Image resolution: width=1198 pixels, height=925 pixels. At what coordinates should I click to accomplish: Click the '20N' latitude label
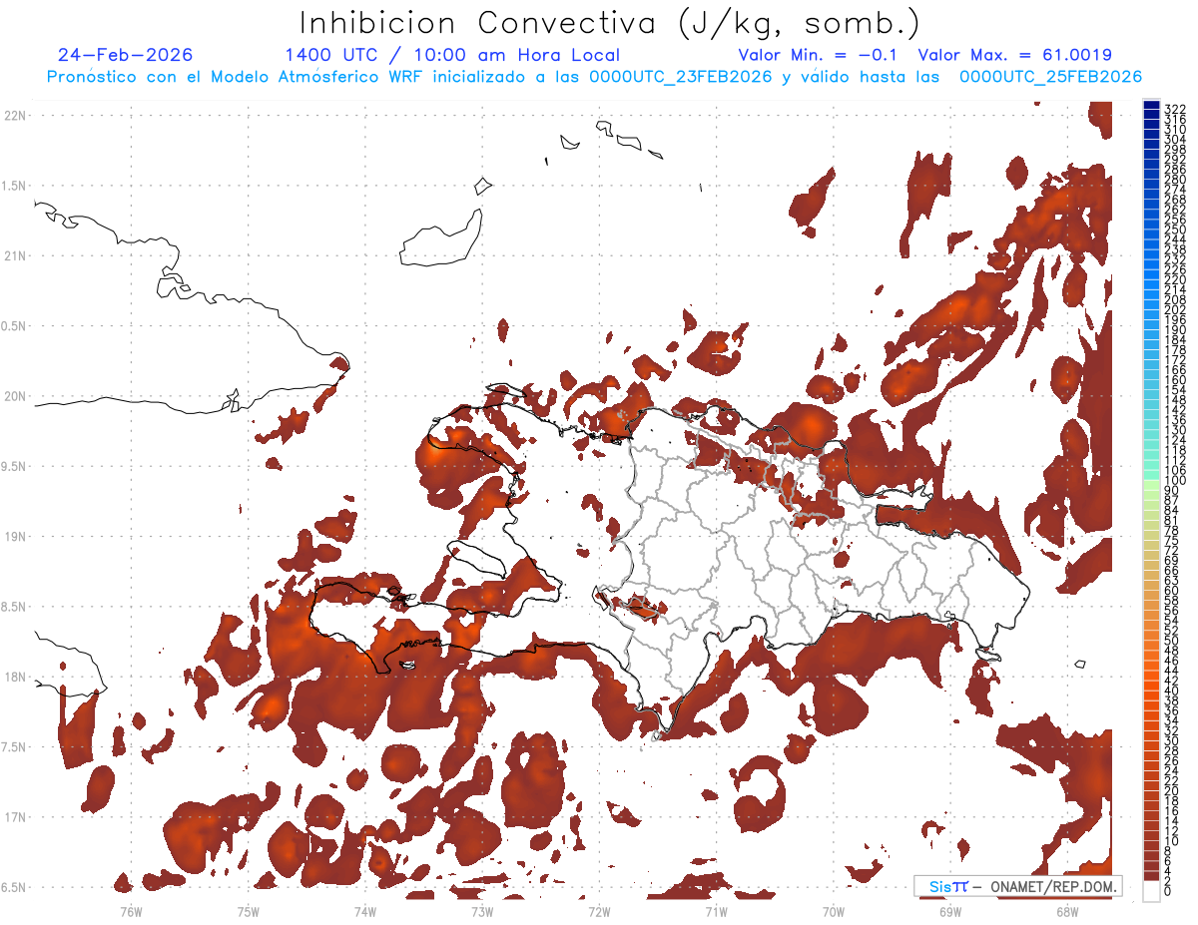coord(15,396)
